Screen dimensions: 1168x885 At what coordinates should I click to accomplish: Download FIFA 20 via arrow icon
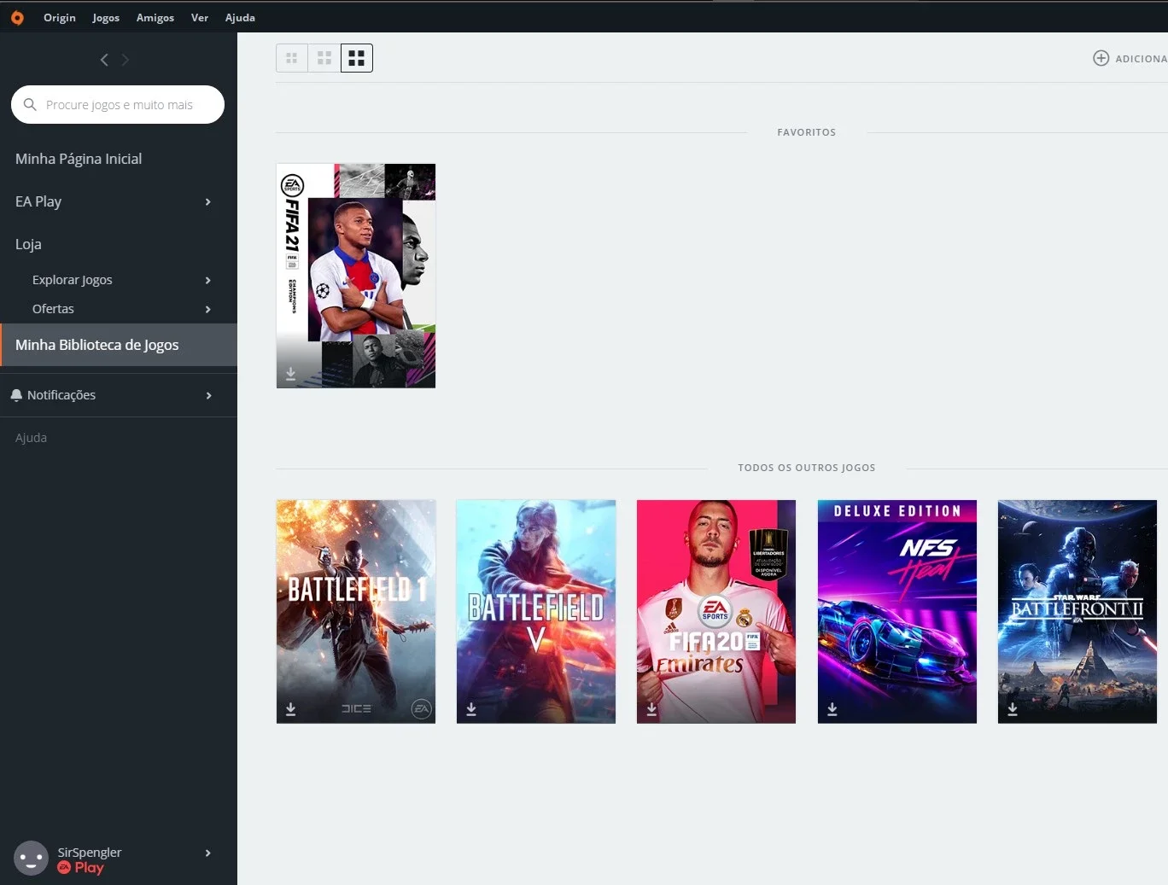(651, 709)
